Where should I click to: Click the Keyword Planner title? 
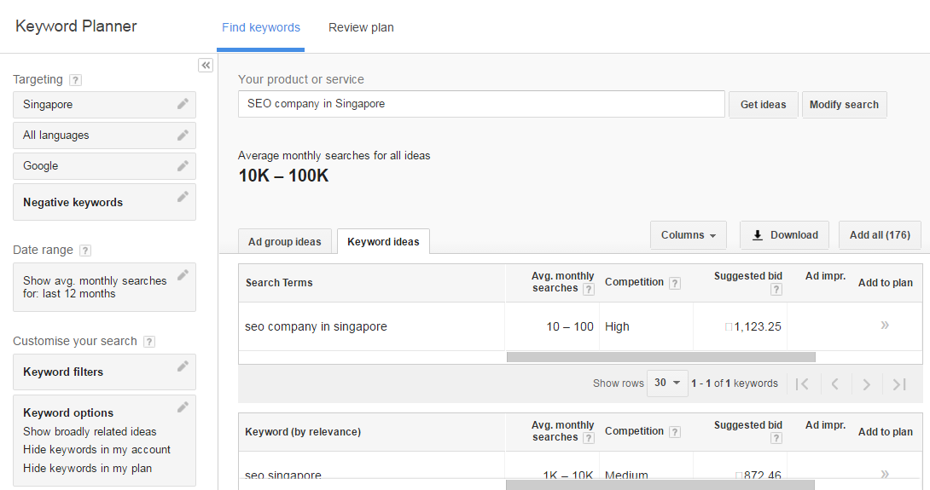pos(76,26)
